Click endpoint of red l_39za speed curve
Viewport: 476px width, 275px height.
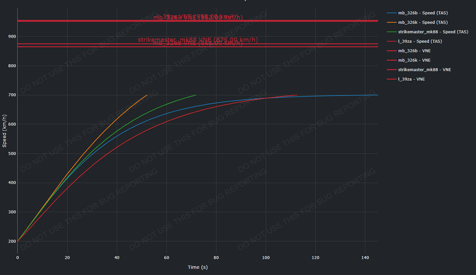pos(297,95)
